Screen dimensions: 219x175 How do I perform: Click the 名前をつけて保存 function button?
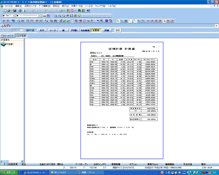[x=47, y=164]
